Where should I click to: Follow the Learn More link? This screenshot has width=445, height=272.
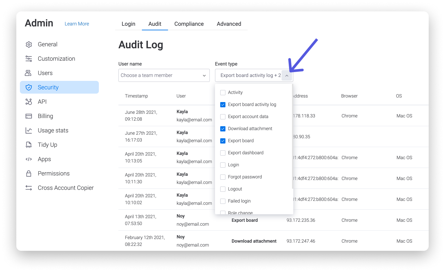pos(77,24)
